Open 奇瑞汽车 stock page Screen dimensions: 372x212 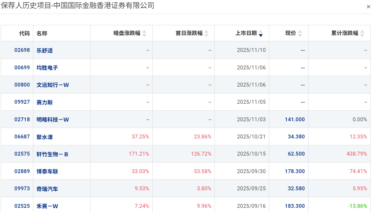tap(47, 189)
